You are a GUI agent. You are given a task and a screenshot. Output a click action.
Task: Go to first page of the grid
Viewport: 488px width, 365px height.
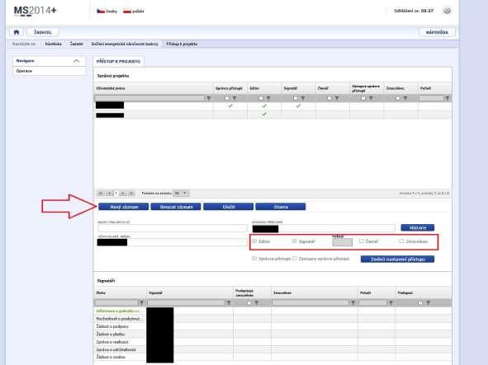point(101,194)
